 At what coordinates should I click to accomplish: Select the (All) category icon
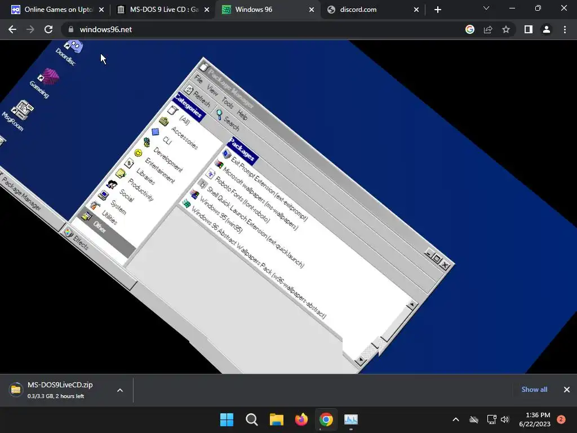pos(172,110)
